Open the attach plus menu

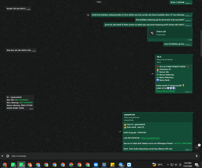(2, 156)
